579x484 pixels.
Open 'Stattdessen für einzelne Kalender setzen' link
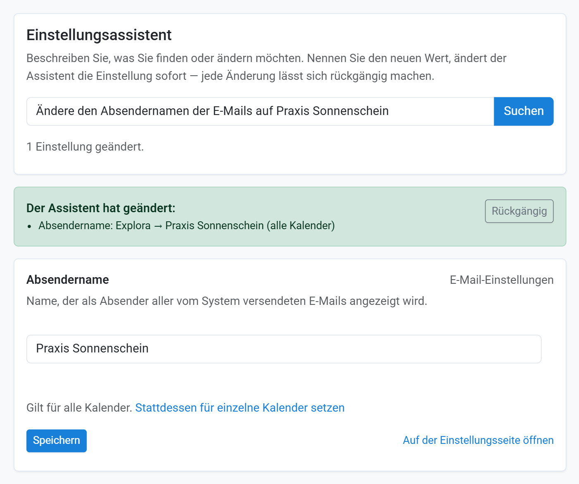click(x=240, y=407)
